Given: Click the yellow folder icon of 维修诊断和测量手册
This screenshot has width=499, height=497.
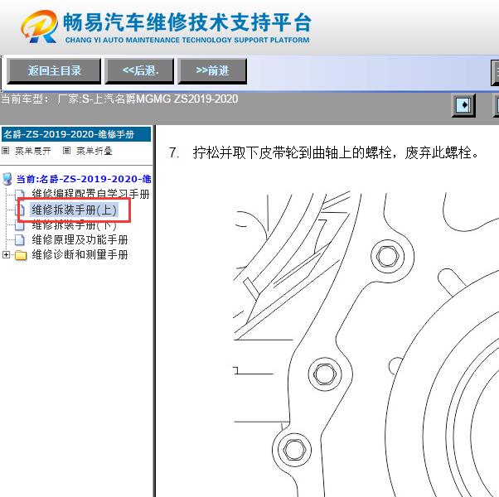Looking at the screenshot, I should (x=21, y=255).
